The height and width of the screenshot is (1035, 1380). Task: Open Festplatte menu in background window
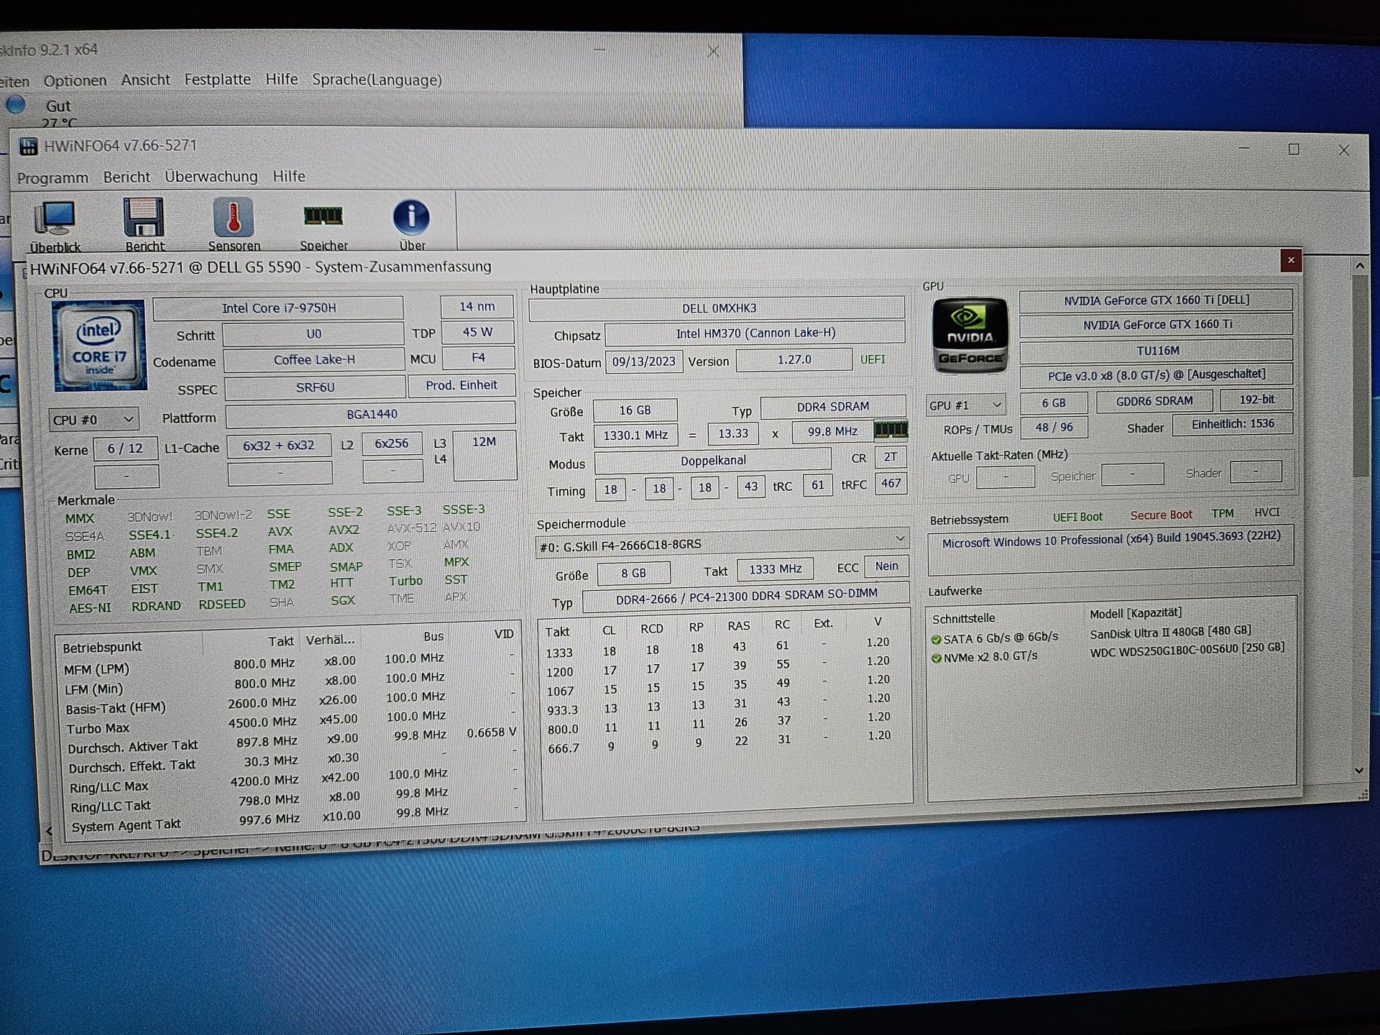coord(217,79)
